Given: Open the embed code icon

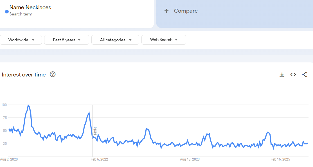Looking at the screenshot, I should (x=293, y=75).
